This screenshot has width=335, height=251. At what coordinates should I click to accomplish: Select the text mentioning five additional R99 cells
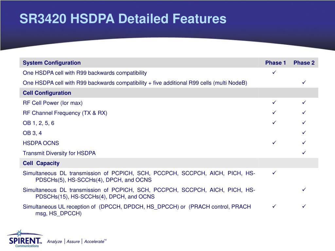tap(135, 83)
